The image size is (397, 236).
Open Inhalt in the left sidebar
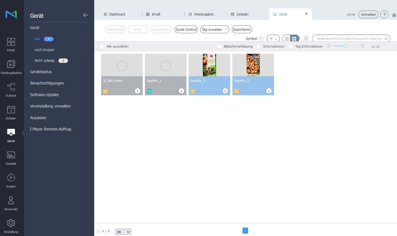click(11, 44)
